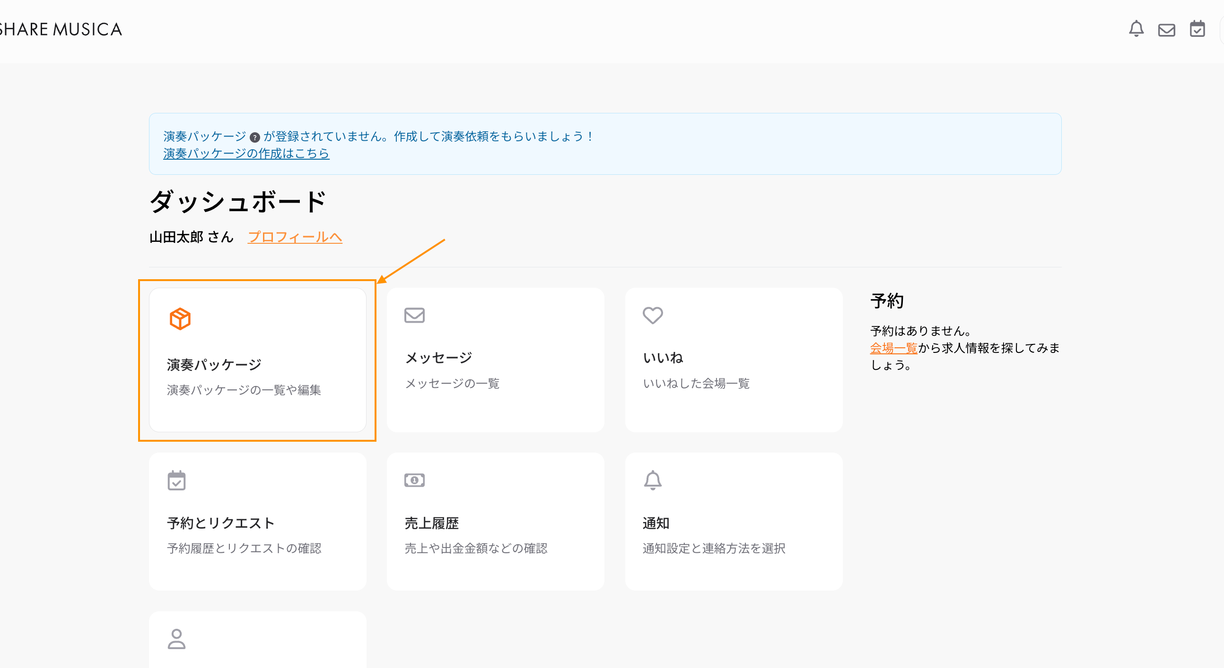Click the bell icon on 通知 card
1224x668 pixels.
[652, 480]
